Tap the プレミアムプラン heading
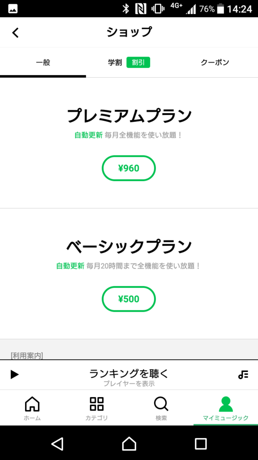The height and width of the screenshot is (460, 258). [129, 115]
